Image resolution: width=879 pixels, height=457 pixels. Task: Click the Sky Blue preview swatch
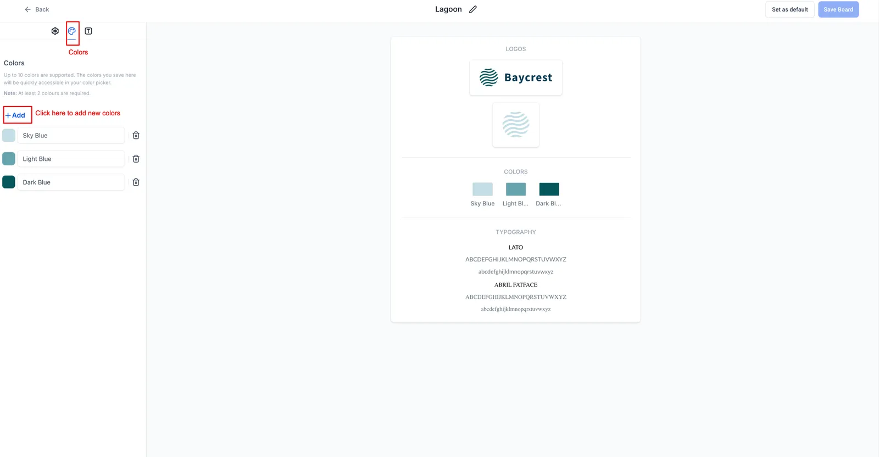482,189
